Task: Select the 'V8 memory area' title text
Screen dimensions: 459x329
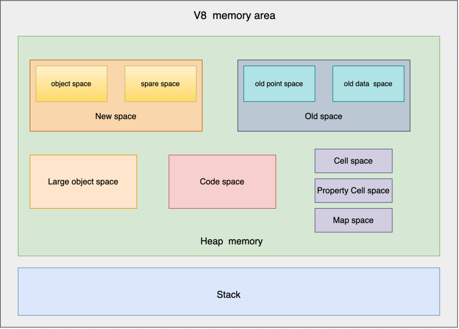Action: tap(234, 15)
